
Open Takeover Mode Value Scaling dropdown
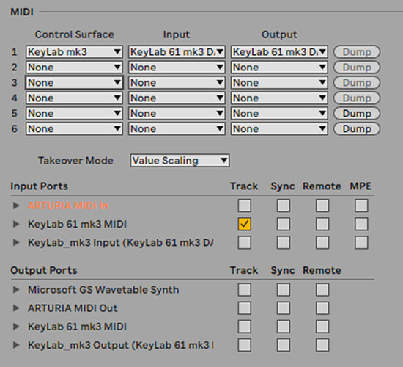point(180,161)
